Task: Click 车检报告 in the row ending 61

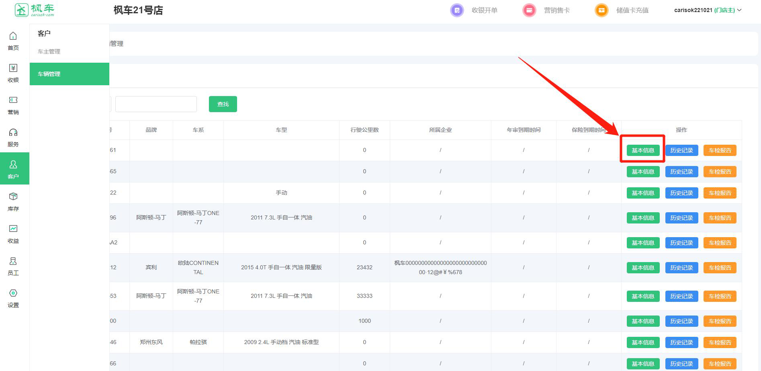Action: click(x=720, y=150)
